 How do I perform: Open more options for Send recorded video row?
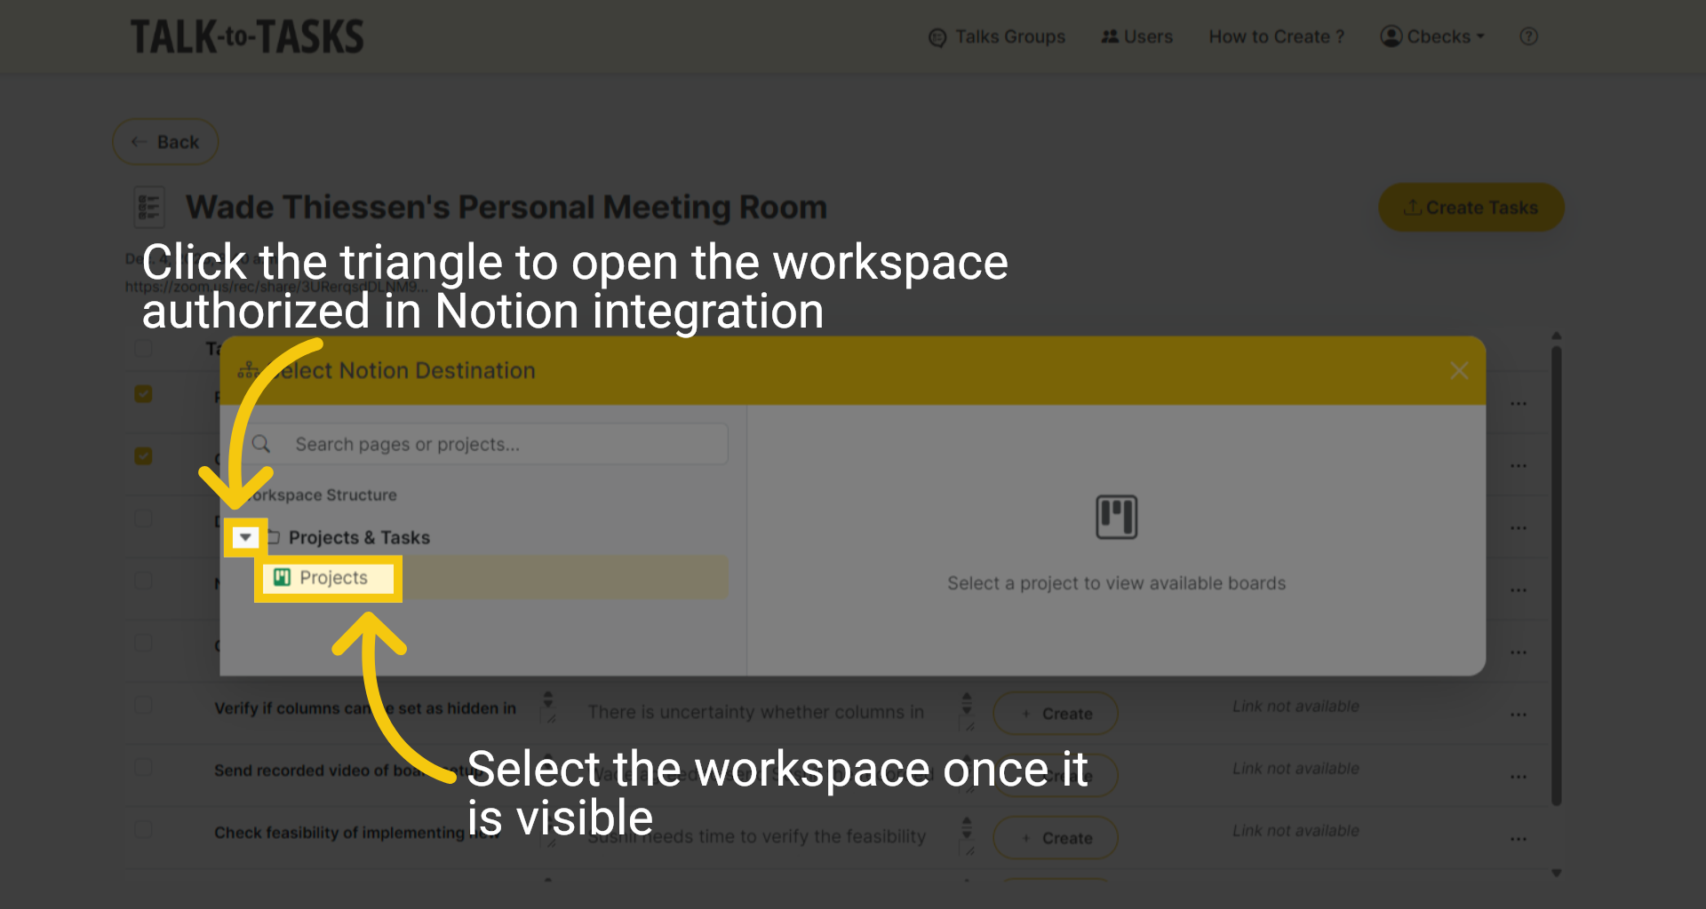click(1519, 777)
